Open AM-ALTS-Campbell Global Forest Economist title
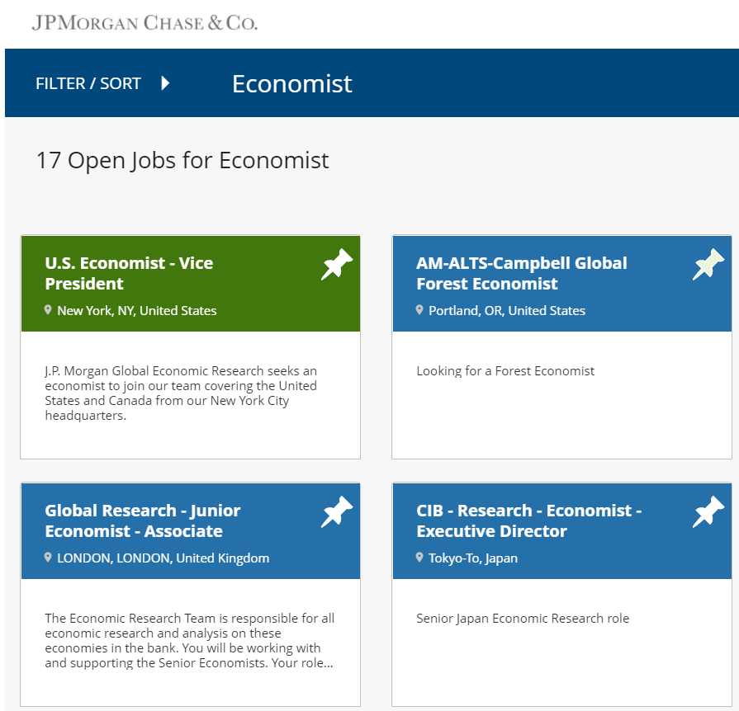Image resolution: width=739 pixels, height=711 pixels. 521,273
